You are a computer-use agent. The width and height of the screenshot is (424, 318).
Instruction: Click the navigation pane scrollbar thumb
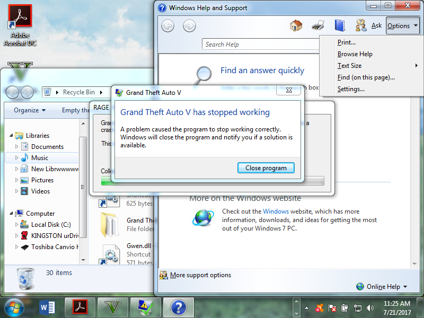click(x=83, y=187)
